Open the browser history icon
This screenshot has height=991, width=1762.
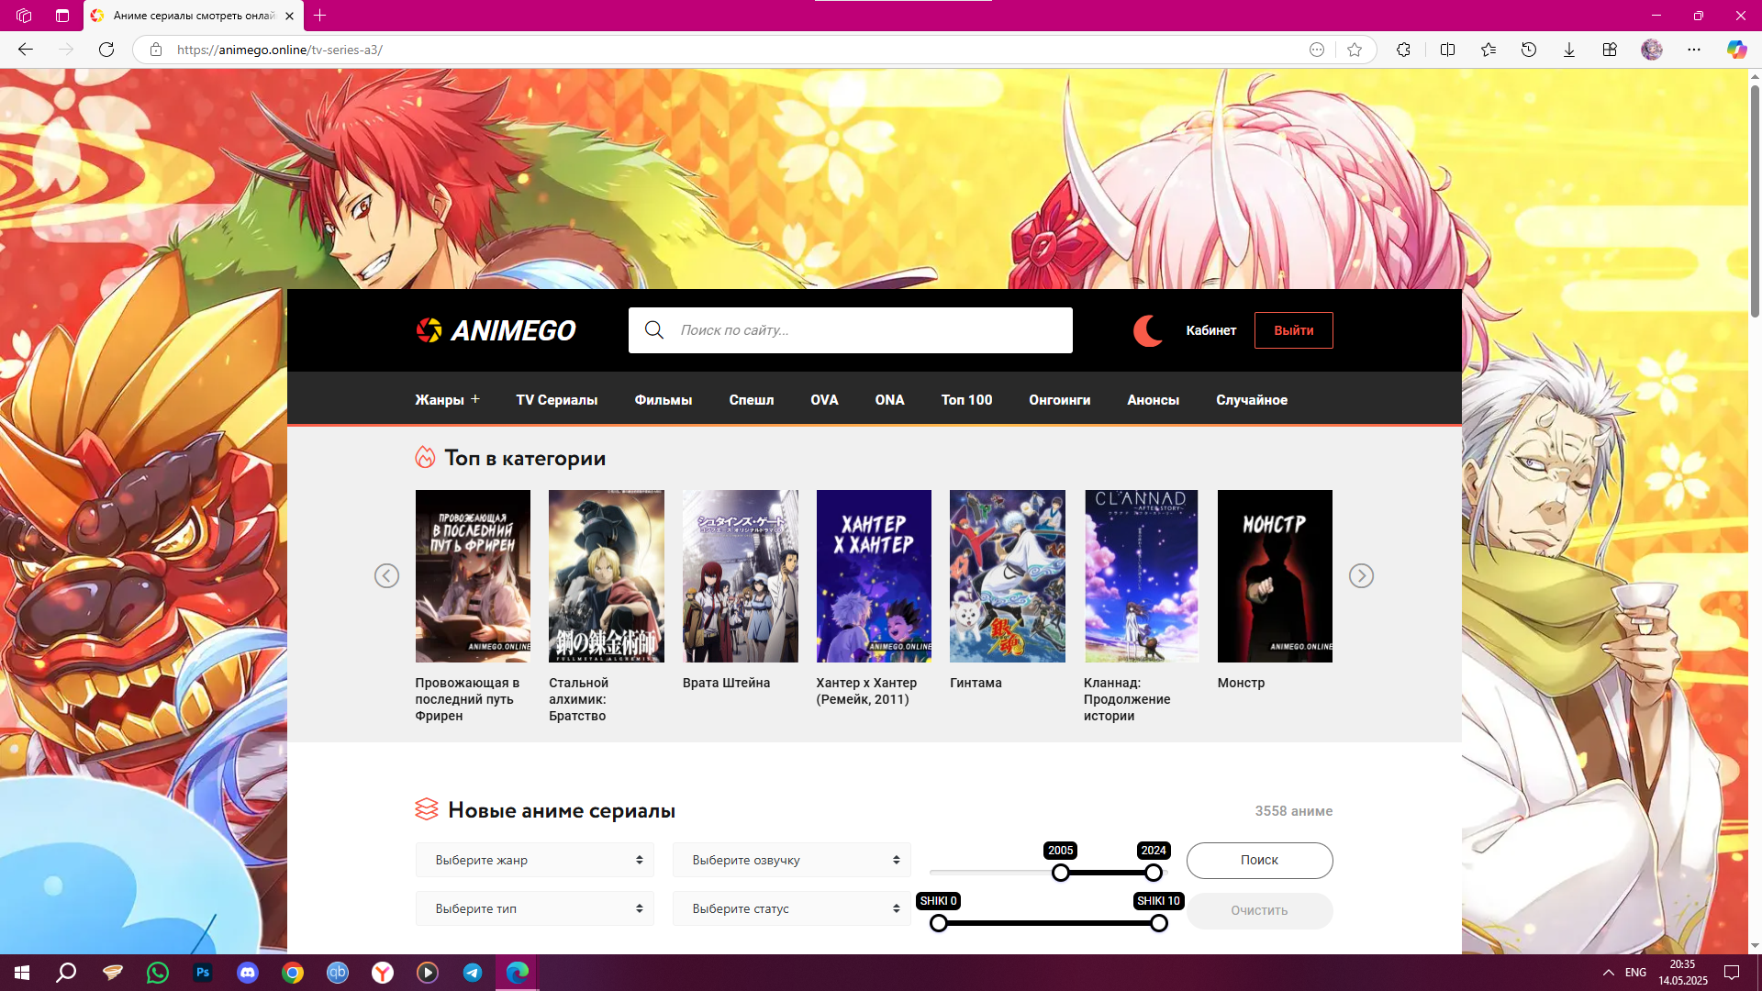(1529, 50)
